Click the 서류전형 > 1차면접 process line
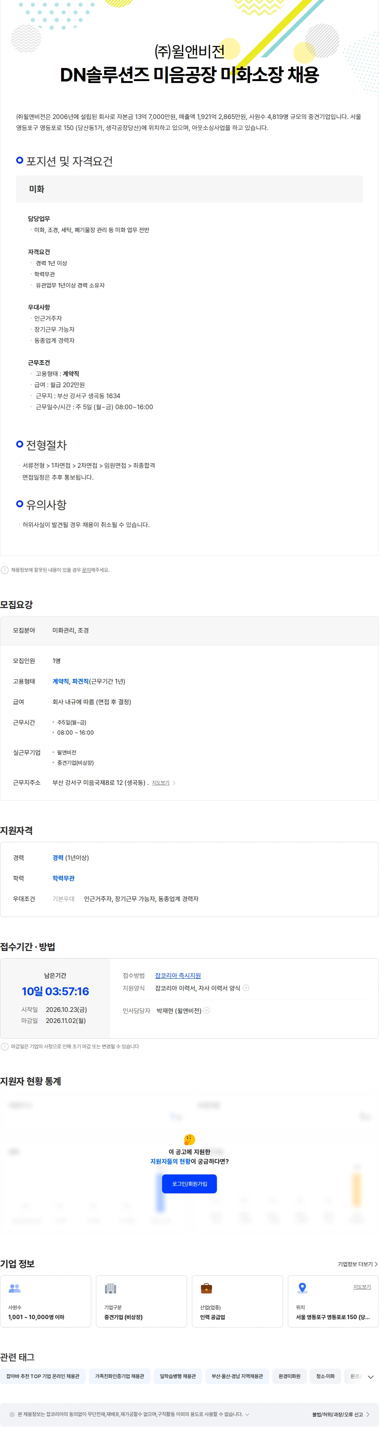Screen dimensions: 379x1435 88,465
